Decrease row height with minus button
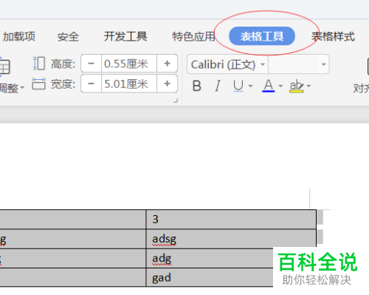369x295 pixels. click(92, 64)
